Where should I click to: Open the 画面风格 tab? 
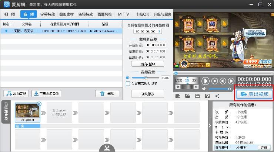coord(104,14)
